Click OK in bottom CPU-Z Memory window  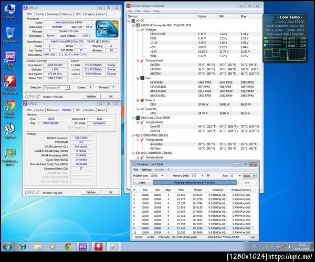pos(111,192)
